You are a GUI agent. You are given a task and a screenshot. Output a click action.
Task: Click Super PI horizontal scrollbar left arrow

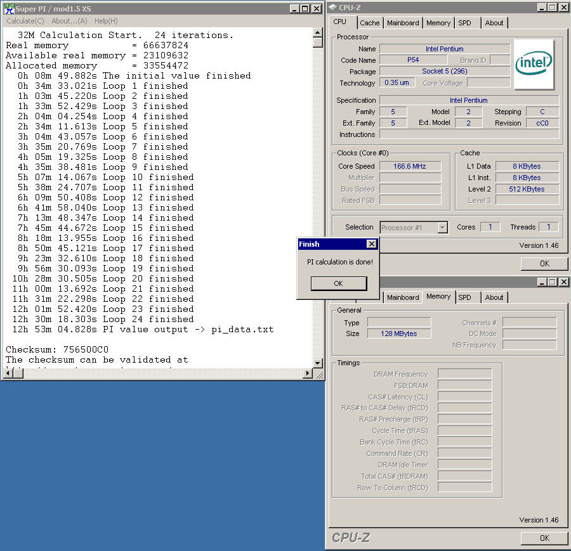(8, 373)
